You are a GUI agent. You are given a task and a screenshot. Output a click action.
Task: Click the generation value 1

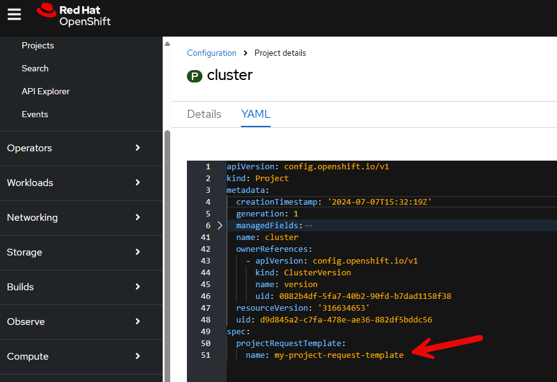point(296,214)
